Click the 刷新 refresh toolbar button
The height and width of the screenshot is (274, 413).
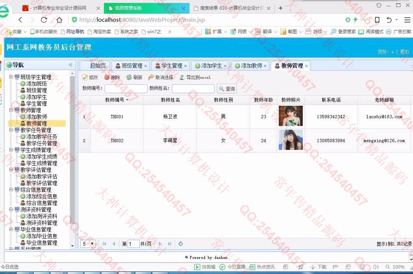coord(134,77)
